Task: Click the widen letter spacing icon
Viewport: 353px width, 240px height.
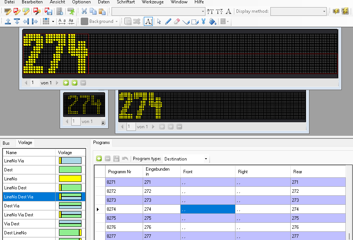Action: pos(62,21)
